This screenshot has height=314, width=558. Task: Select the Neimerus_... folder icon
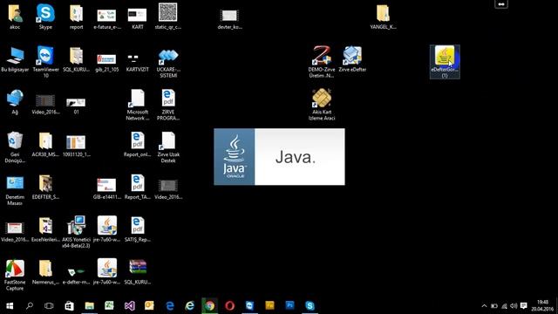[45, 271]
